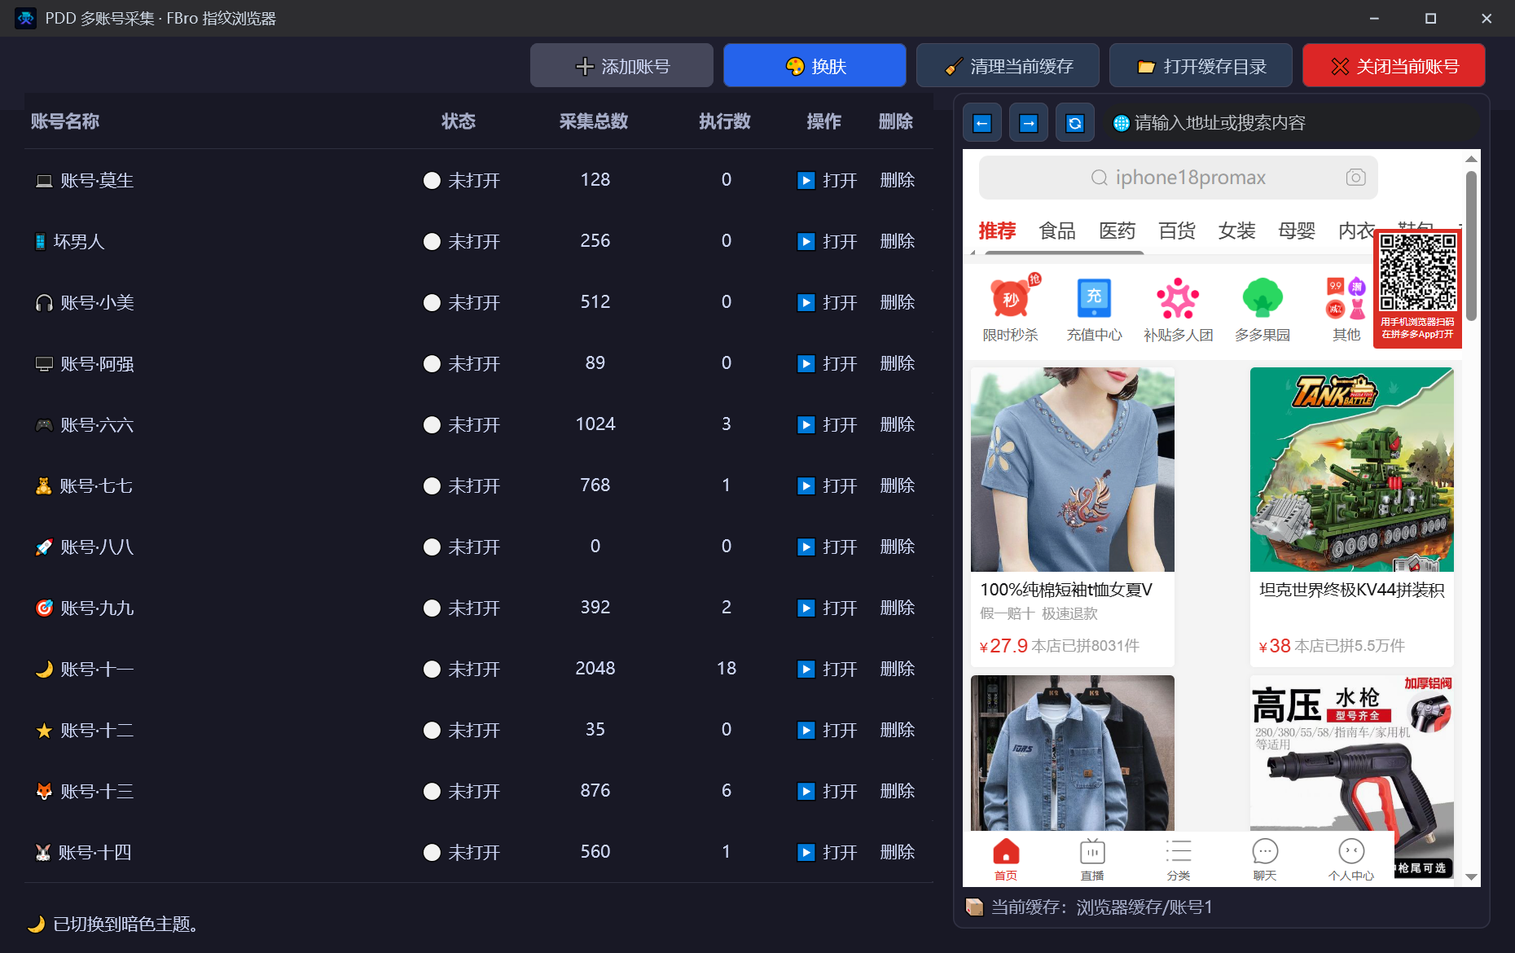The image size is (1515, 953).
Task: Click the browser refresh icon
Action: 1075,123
